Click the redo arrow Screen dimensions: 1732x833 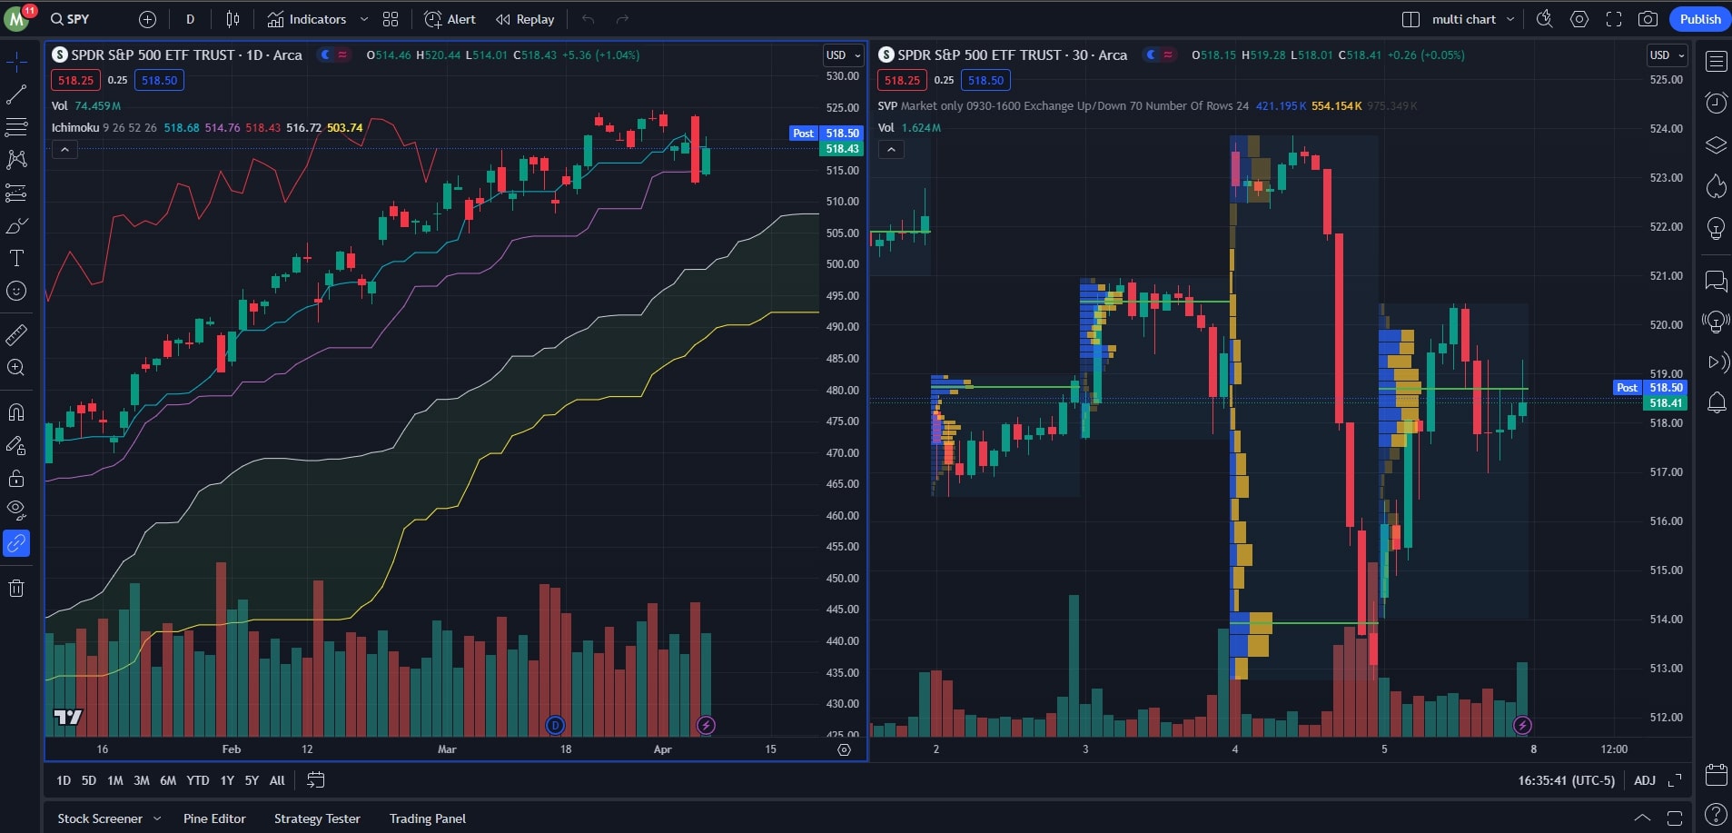622,19
